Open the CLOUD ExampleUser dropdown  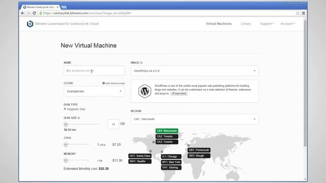[x=94, y=91]
